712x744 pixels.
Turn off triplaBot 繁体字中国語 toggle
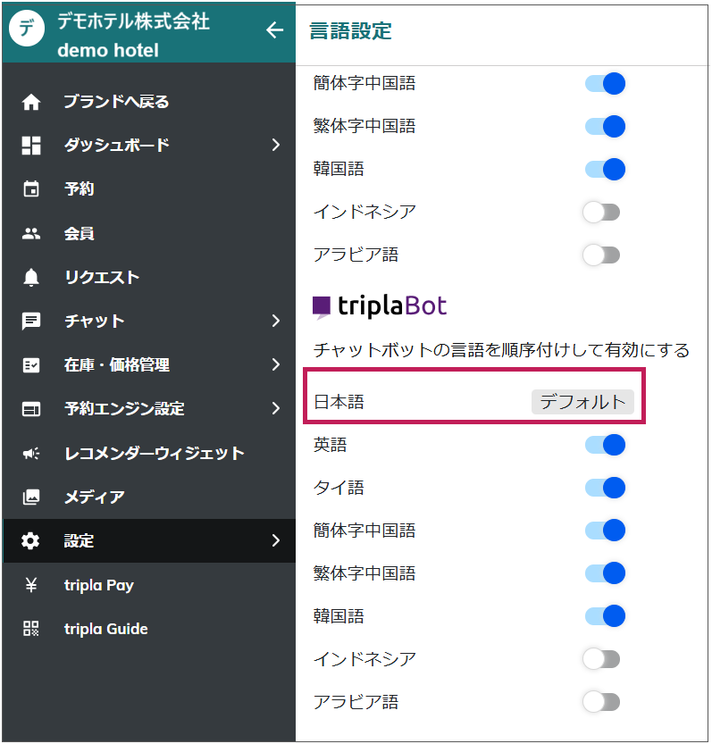click(605, 573)
